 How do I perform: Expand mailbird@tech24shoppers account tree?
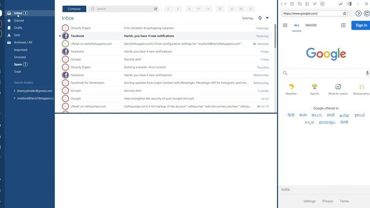[14, 98]
